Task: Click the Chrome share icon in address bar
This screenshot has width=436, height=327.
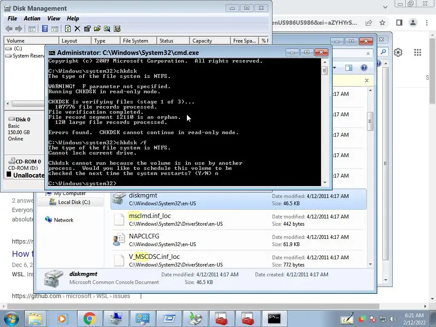Action: tap(369, 23)
